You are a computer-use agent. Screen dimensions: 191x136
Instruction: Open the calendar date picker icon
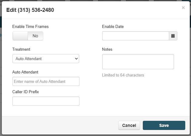pyautogui.click(x=173, y=36)
